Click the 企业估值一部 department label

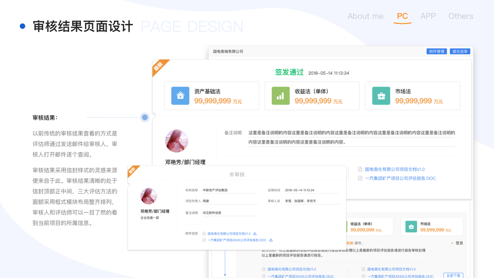point(150,218)
